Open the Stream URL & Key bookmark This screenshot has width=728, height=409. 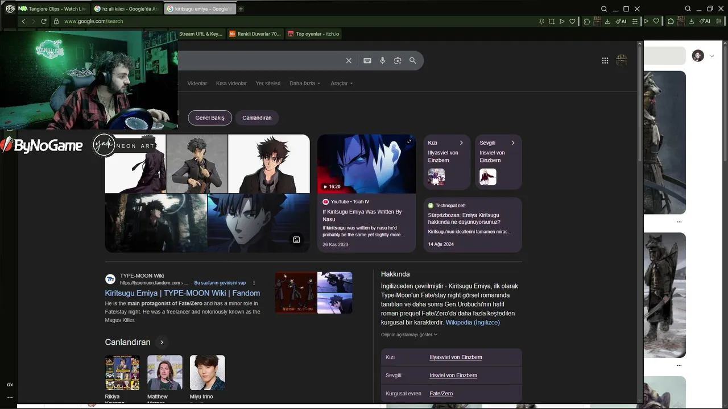[x=201, y=34]
